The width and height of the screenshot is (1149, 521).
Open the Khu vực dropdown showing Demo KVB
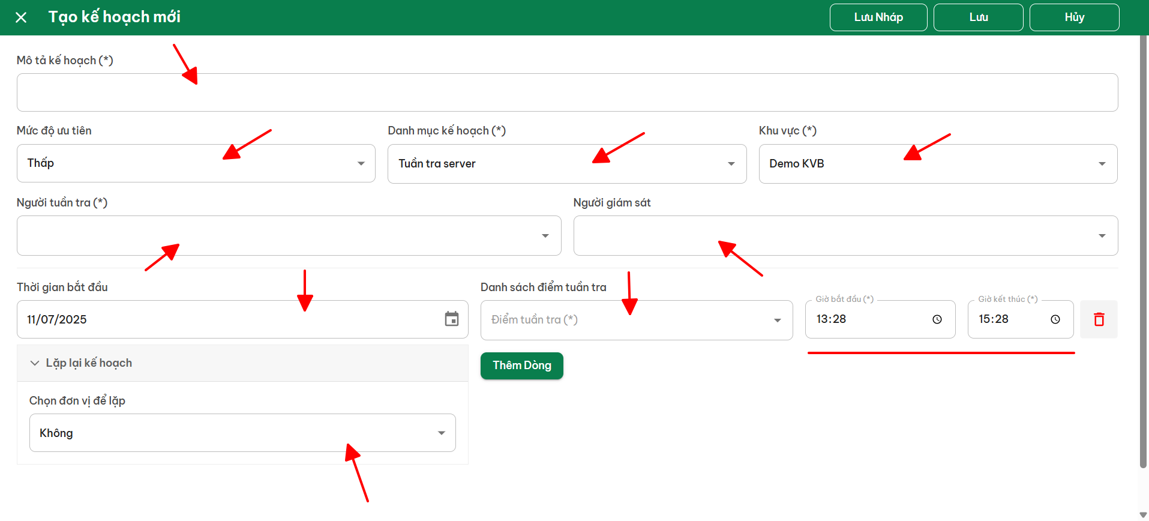pyautogui.click(x=938, y=164)
